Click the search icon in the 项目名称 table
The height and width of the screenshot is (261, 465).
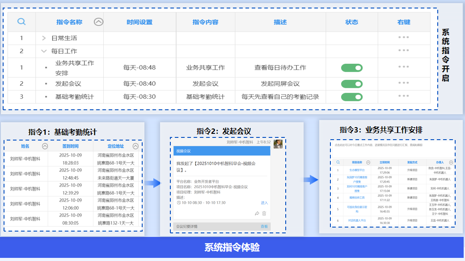pyautogui.click(x=338, y=162)
